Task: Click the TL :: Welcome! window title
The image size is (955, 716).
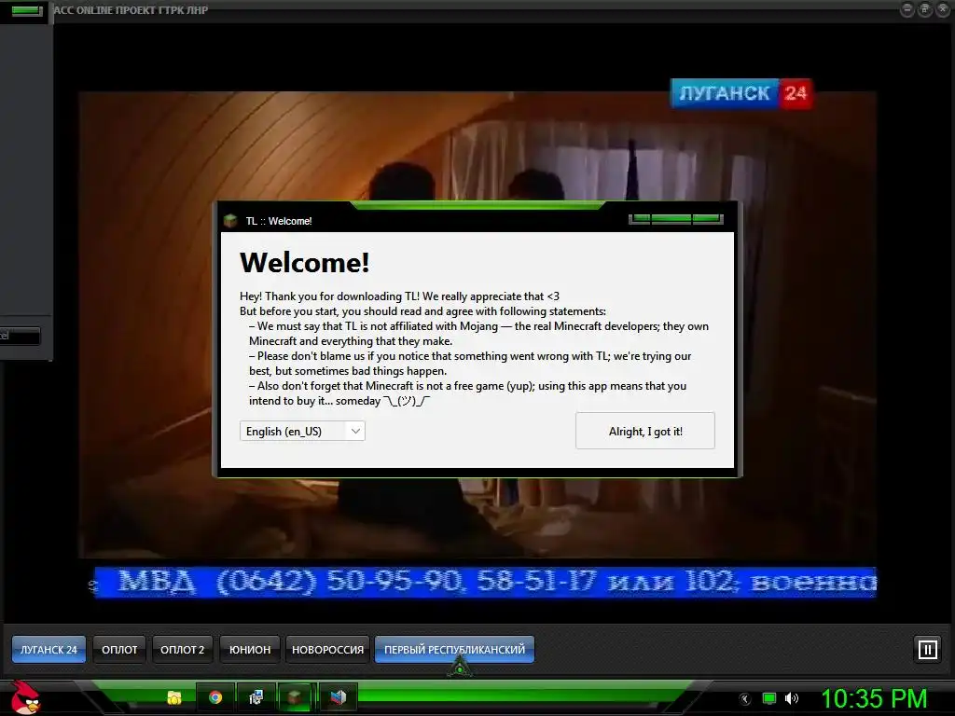Action: (278, 221)
